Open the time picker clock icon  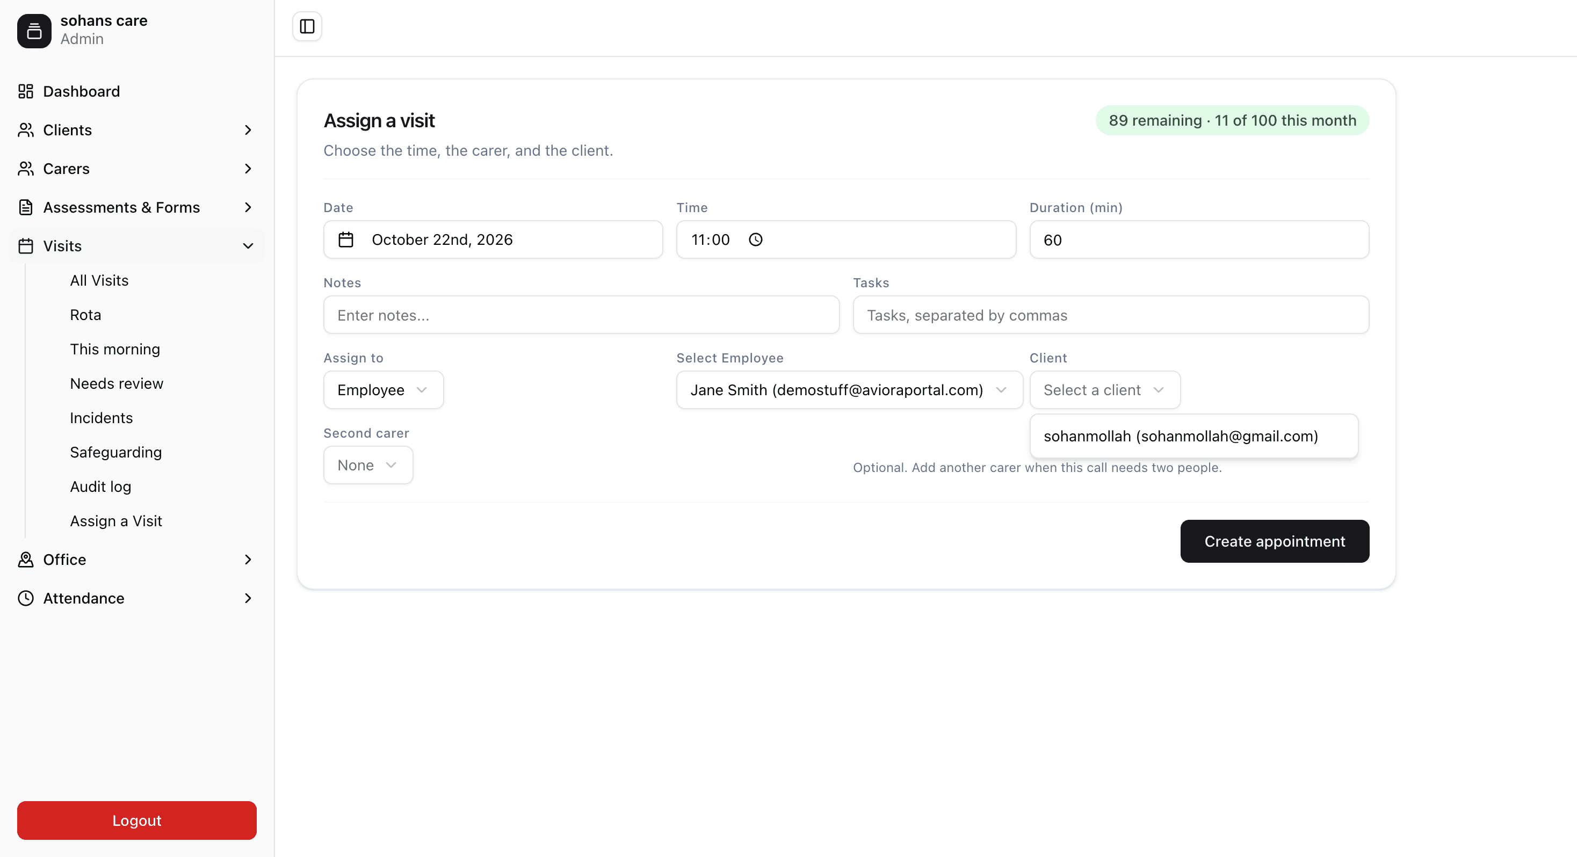click(x=755, y=239)
